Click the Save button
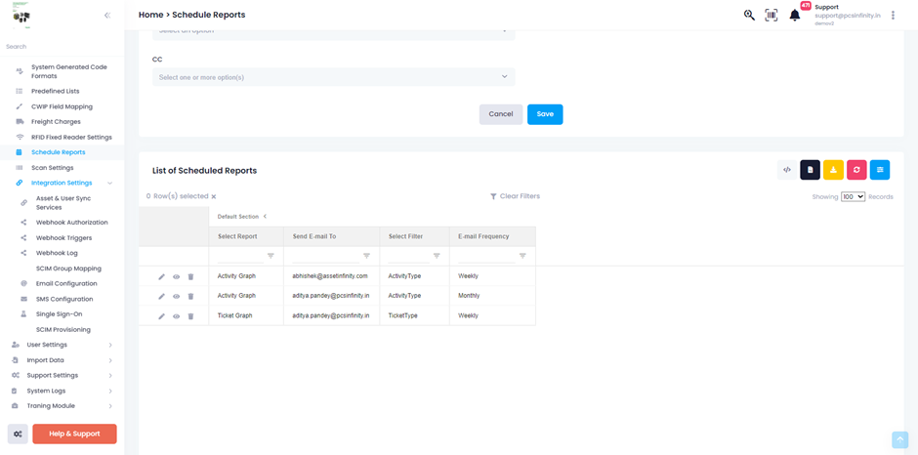 pos(545,114)
